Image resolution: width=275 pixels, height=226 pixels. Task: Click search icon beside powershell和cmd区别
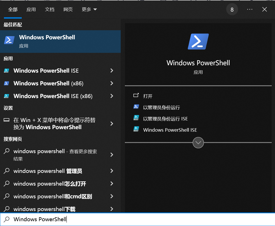(x=6, y=196)
